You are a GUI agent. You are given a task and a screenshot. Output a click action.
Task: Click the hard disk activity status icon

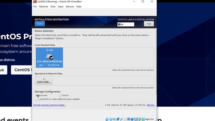[107, 119]
